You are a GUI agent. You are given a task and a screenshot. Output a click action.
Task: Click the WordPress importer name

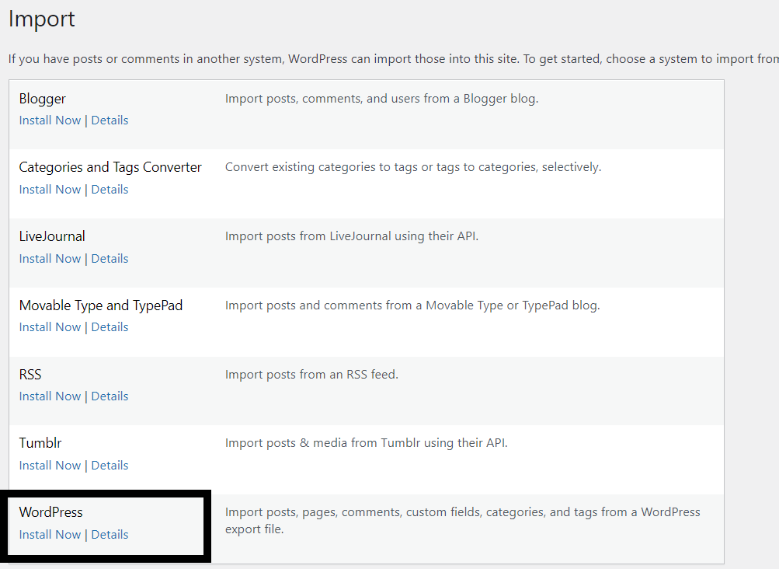click(x=50, y=512)
